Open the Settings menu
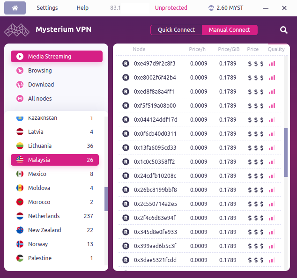The width and height of the screenshot is (297, 278). click(47, 8)
